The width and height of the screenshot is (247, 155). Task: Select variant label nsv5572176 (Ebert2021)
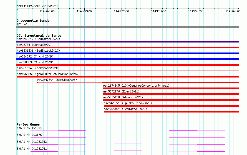point(121,91)
